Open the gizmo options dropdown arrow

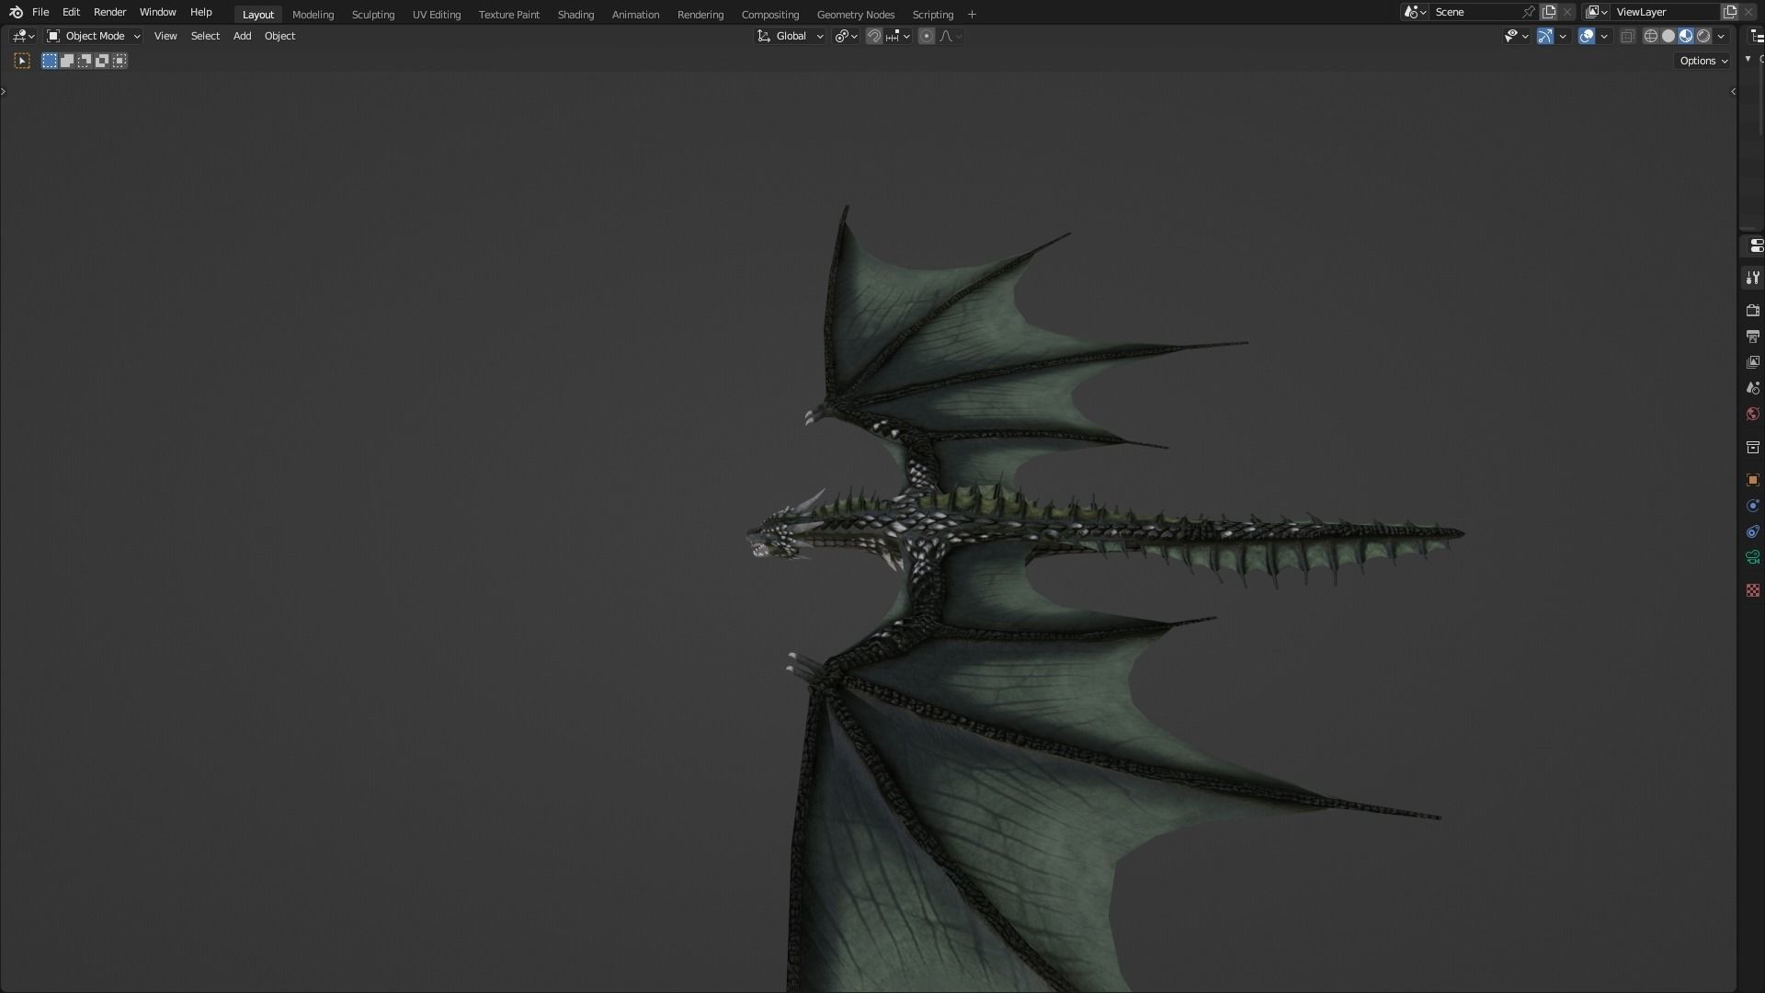point(1563,36)
